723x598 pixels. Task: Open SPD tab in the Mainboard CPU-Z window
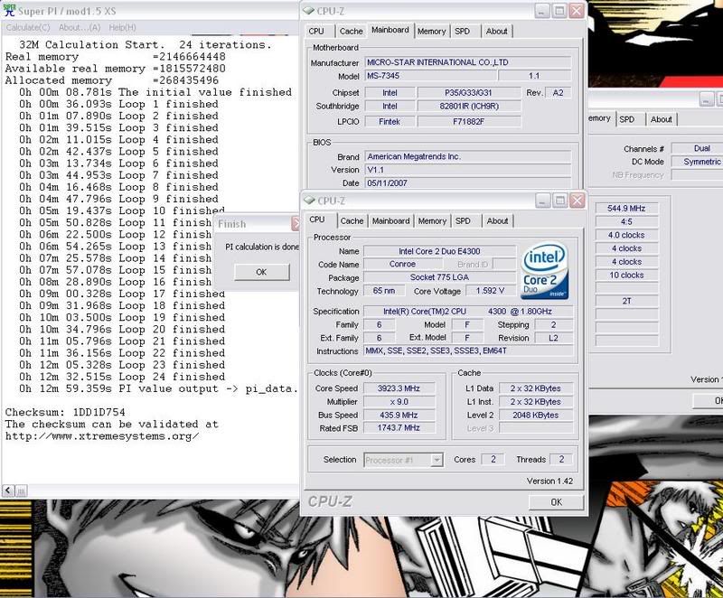[x=463, y=31]
